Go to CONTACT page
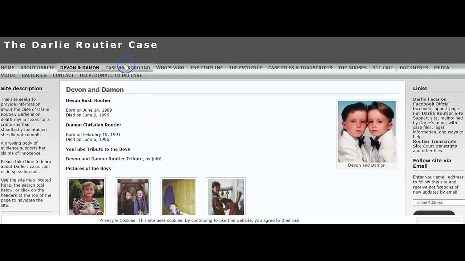465x261 pixels. (x=63, y=75)
